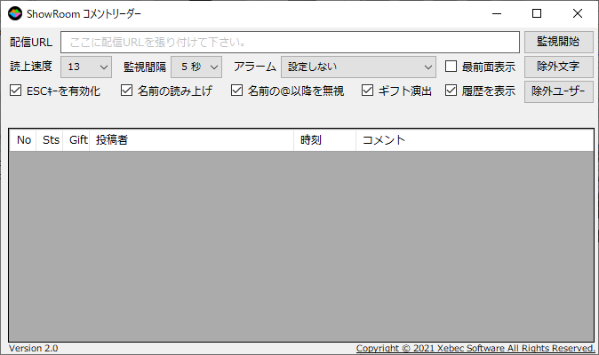This screenshot has width=599, height=355.
Task: Open the アラーム dropdown showing 設定しない
Action: [358, 67]
